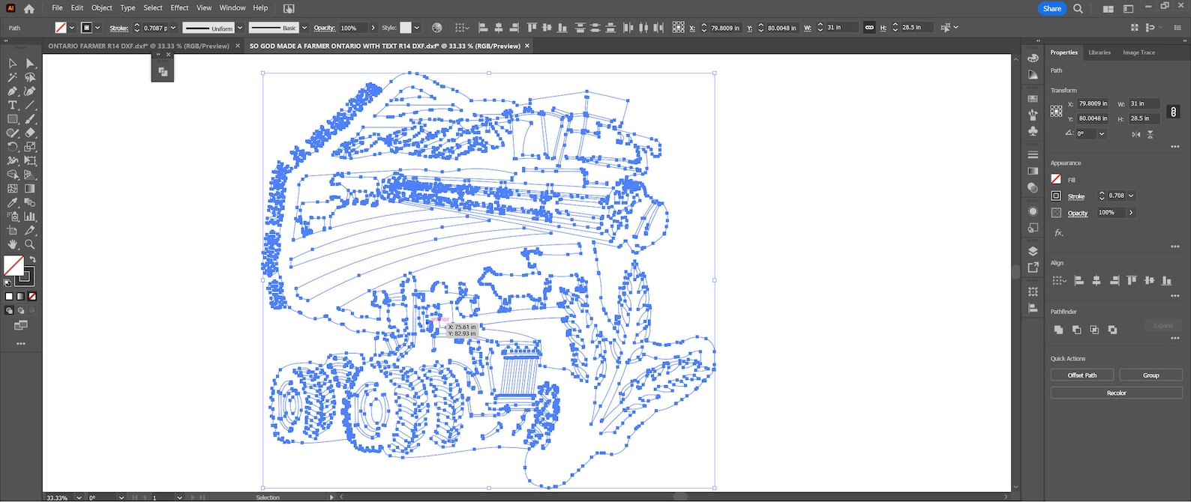Click the Pen tool
Image resolution: width=1191 pixels, height=502 pixels.
point(12,91)
